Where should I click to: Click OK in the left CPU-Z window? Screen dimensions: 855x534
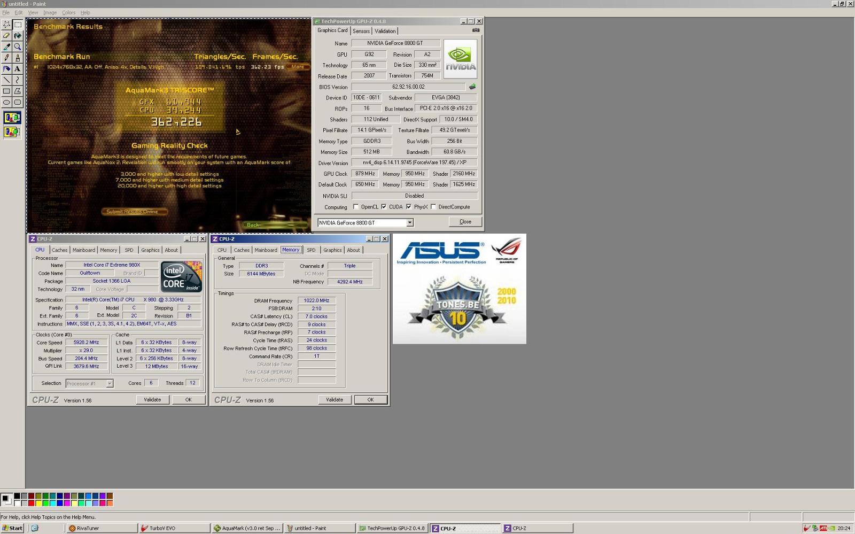tap(188, 400)
